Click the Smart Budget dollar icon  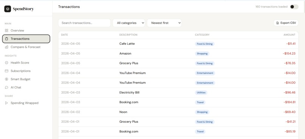coord(6,79)
